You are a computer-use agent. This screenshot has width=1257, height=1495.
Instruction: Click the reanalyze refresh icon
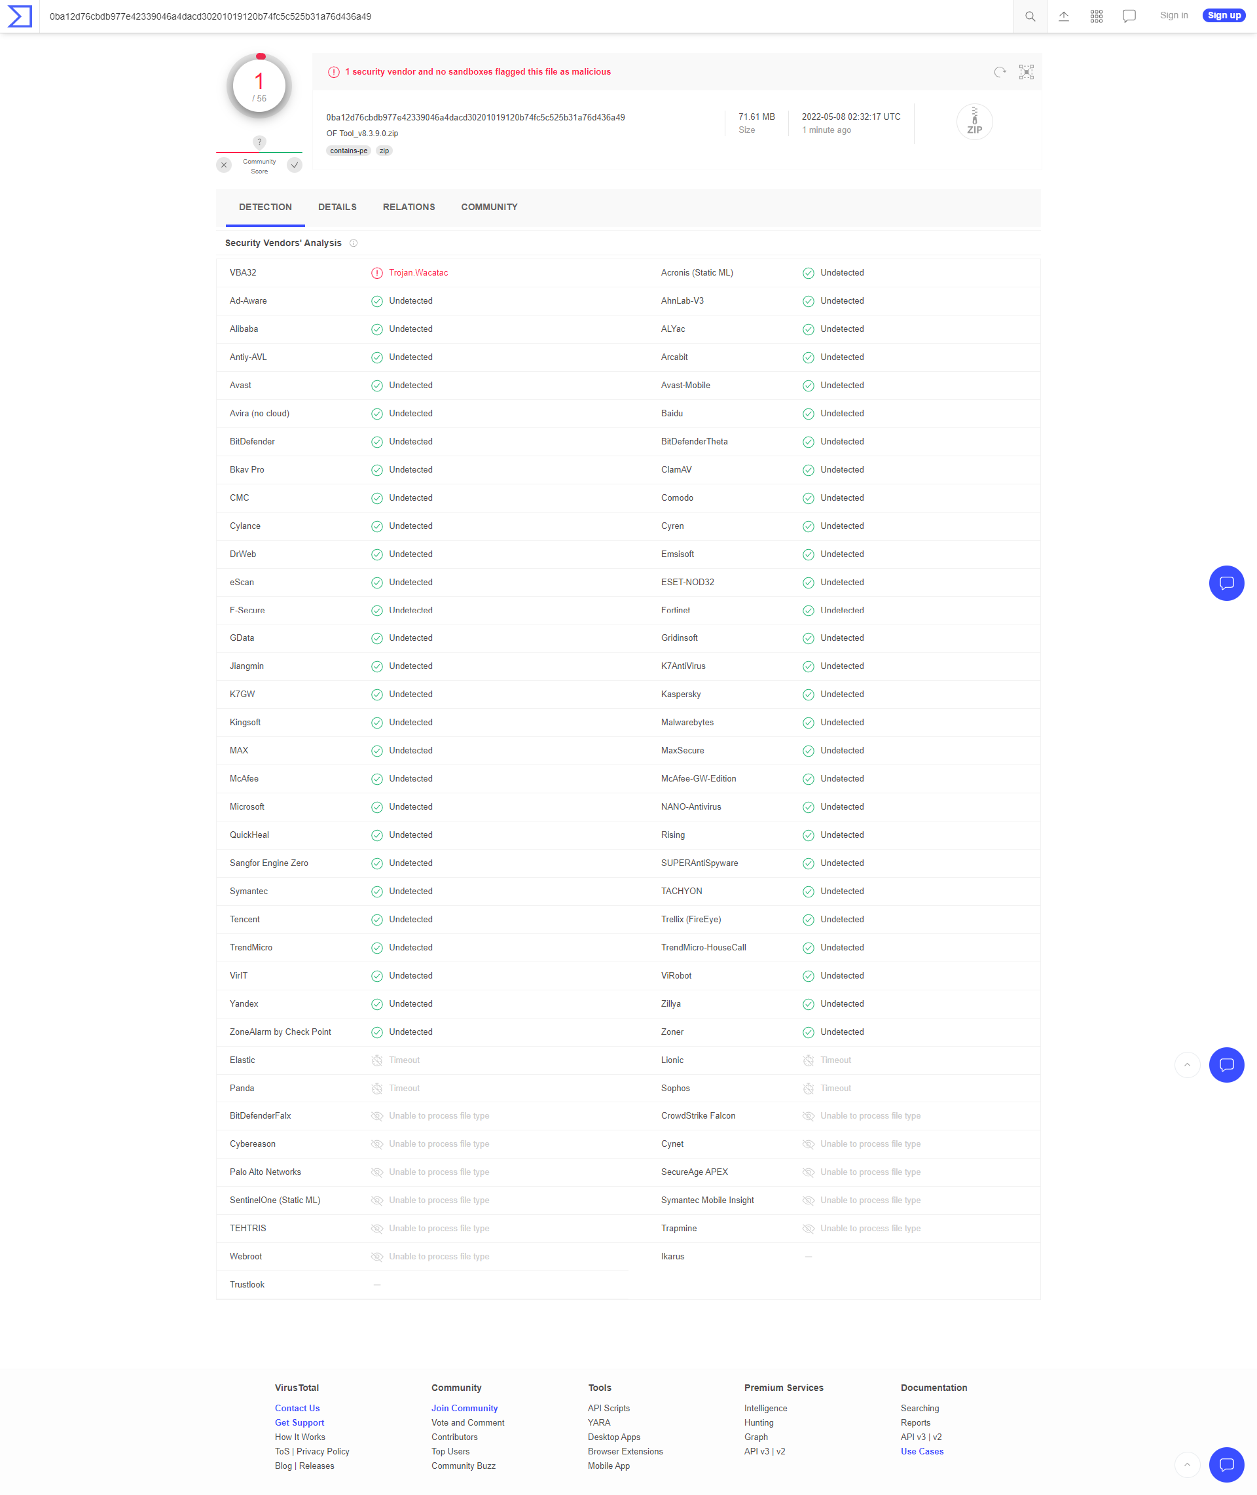[x=1000, y=72]
